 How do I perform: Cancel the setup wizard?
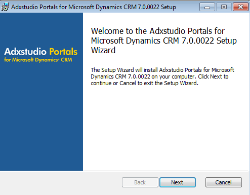click(x=224, y=182)
